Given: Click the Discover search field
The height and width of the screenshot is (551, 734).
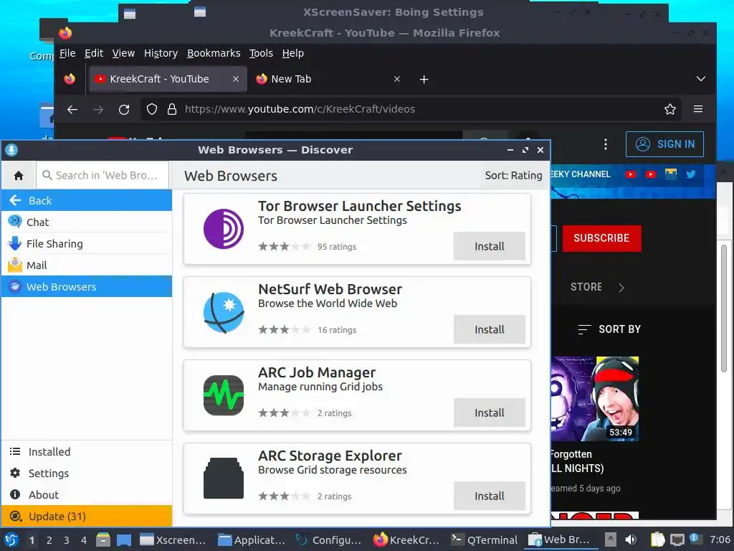Looking at the screenshot, I should click(103, 175).
